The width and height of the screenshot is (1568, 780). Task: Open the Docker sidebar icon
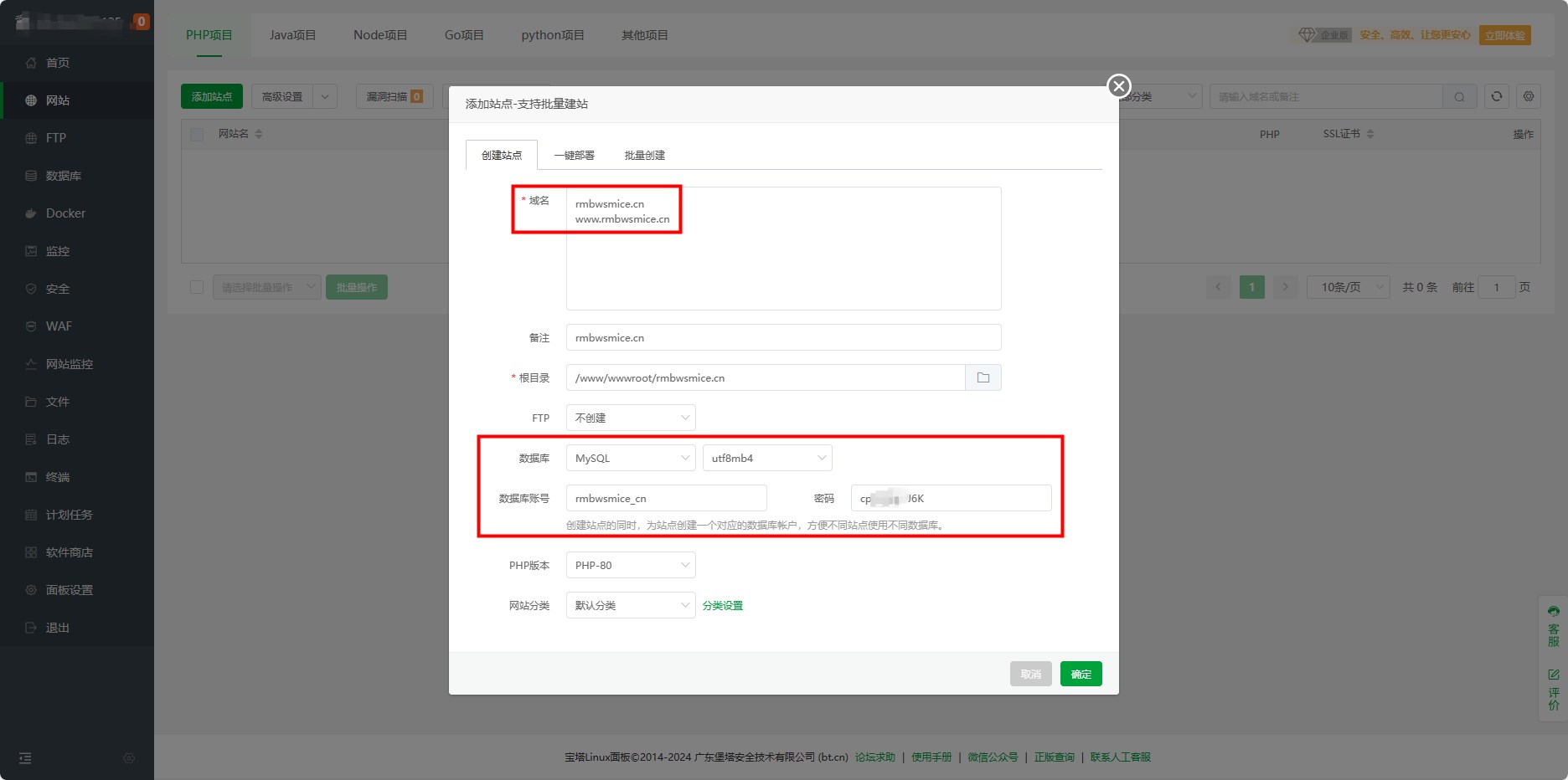coord(31,213)
